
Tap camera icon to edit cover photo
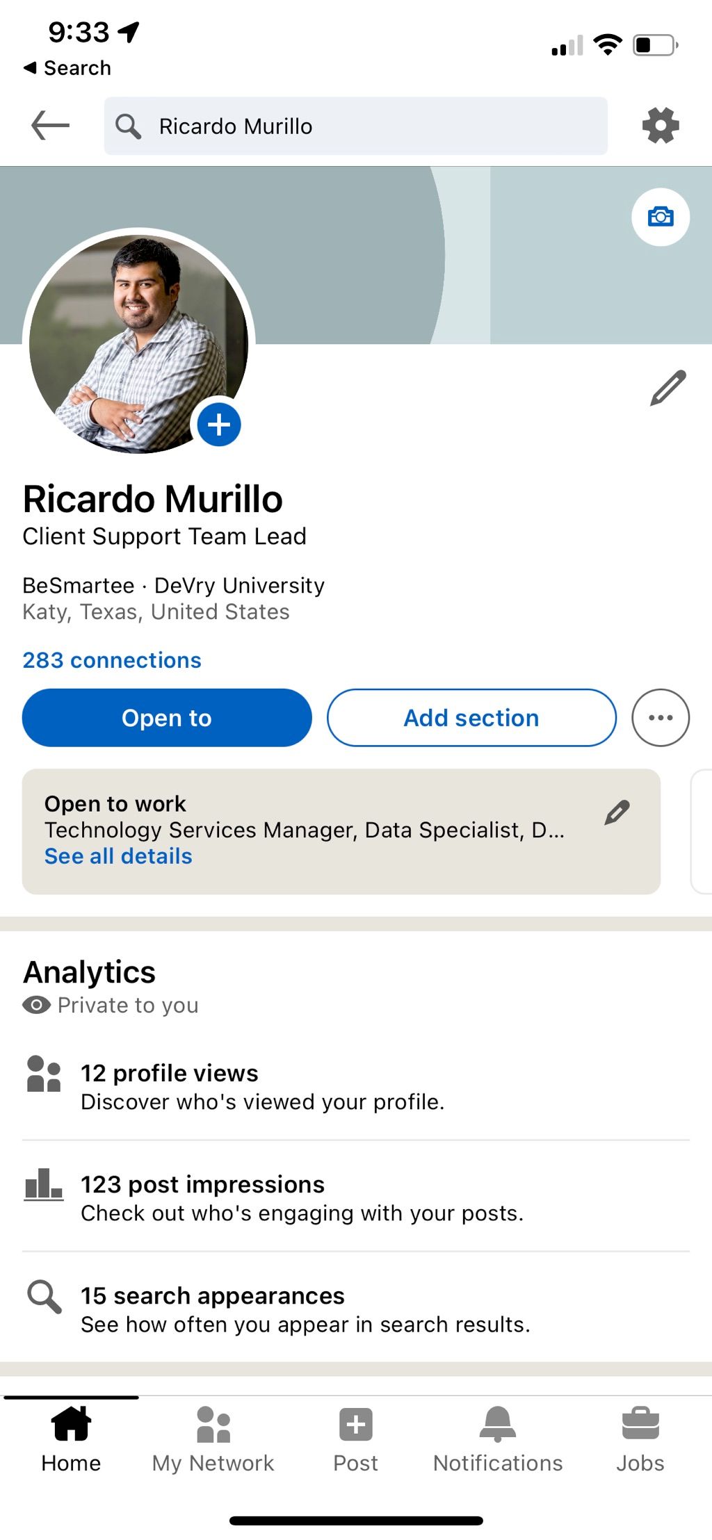coord(661,217)
